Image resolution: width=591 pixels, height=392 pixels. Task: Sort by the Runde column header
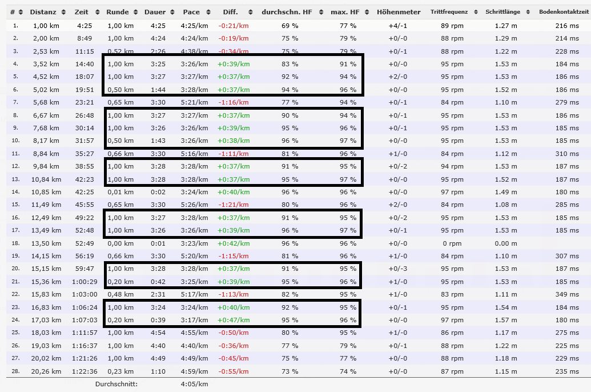tap(117, 12)
